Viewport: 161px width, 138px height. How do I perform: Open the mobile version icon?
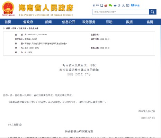(101, 6)
